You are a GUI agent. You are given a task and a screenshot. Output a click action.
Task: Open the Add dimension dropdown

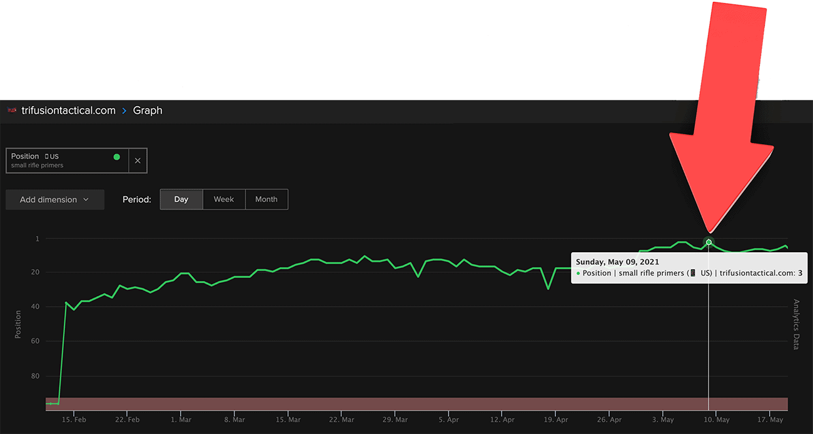point(54,200)
